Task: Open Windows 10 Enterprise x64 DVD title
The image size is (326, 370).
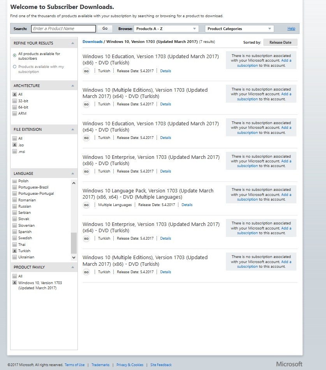Action: coord(151,228)
